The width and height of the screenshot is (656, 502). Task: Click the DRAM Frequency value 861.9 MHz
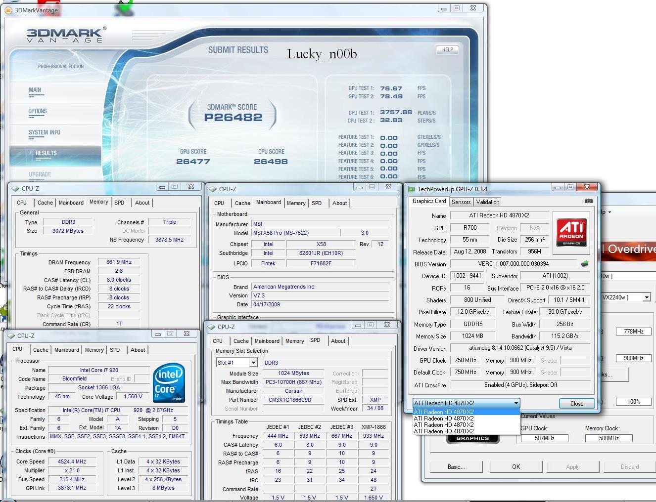point(119,262)
